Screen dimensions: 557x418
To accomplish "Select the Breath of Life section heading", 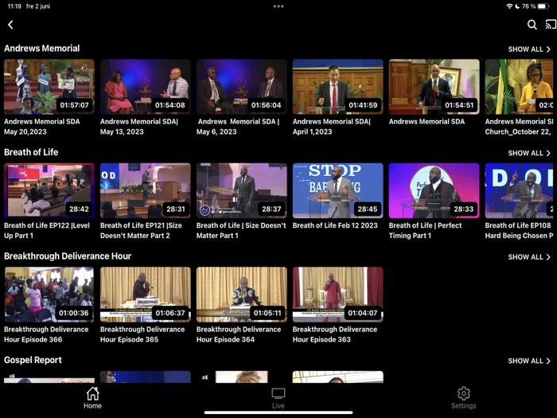I will pos(31,152).
